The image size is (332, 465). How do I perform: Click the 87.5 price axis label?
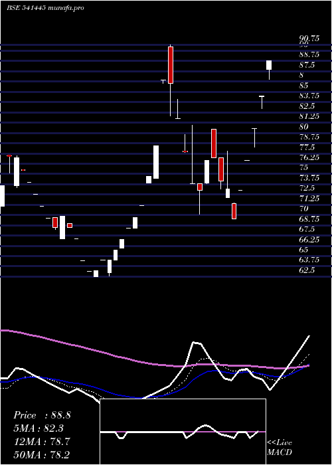click(x=307, y=65)
